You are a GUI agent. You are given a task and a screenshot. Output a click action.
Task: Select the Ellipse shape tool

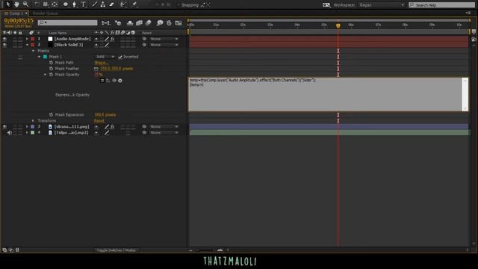pyautogui.click(x=66, y=4)
